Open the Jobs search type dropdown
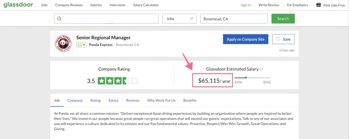 point(180,19)
